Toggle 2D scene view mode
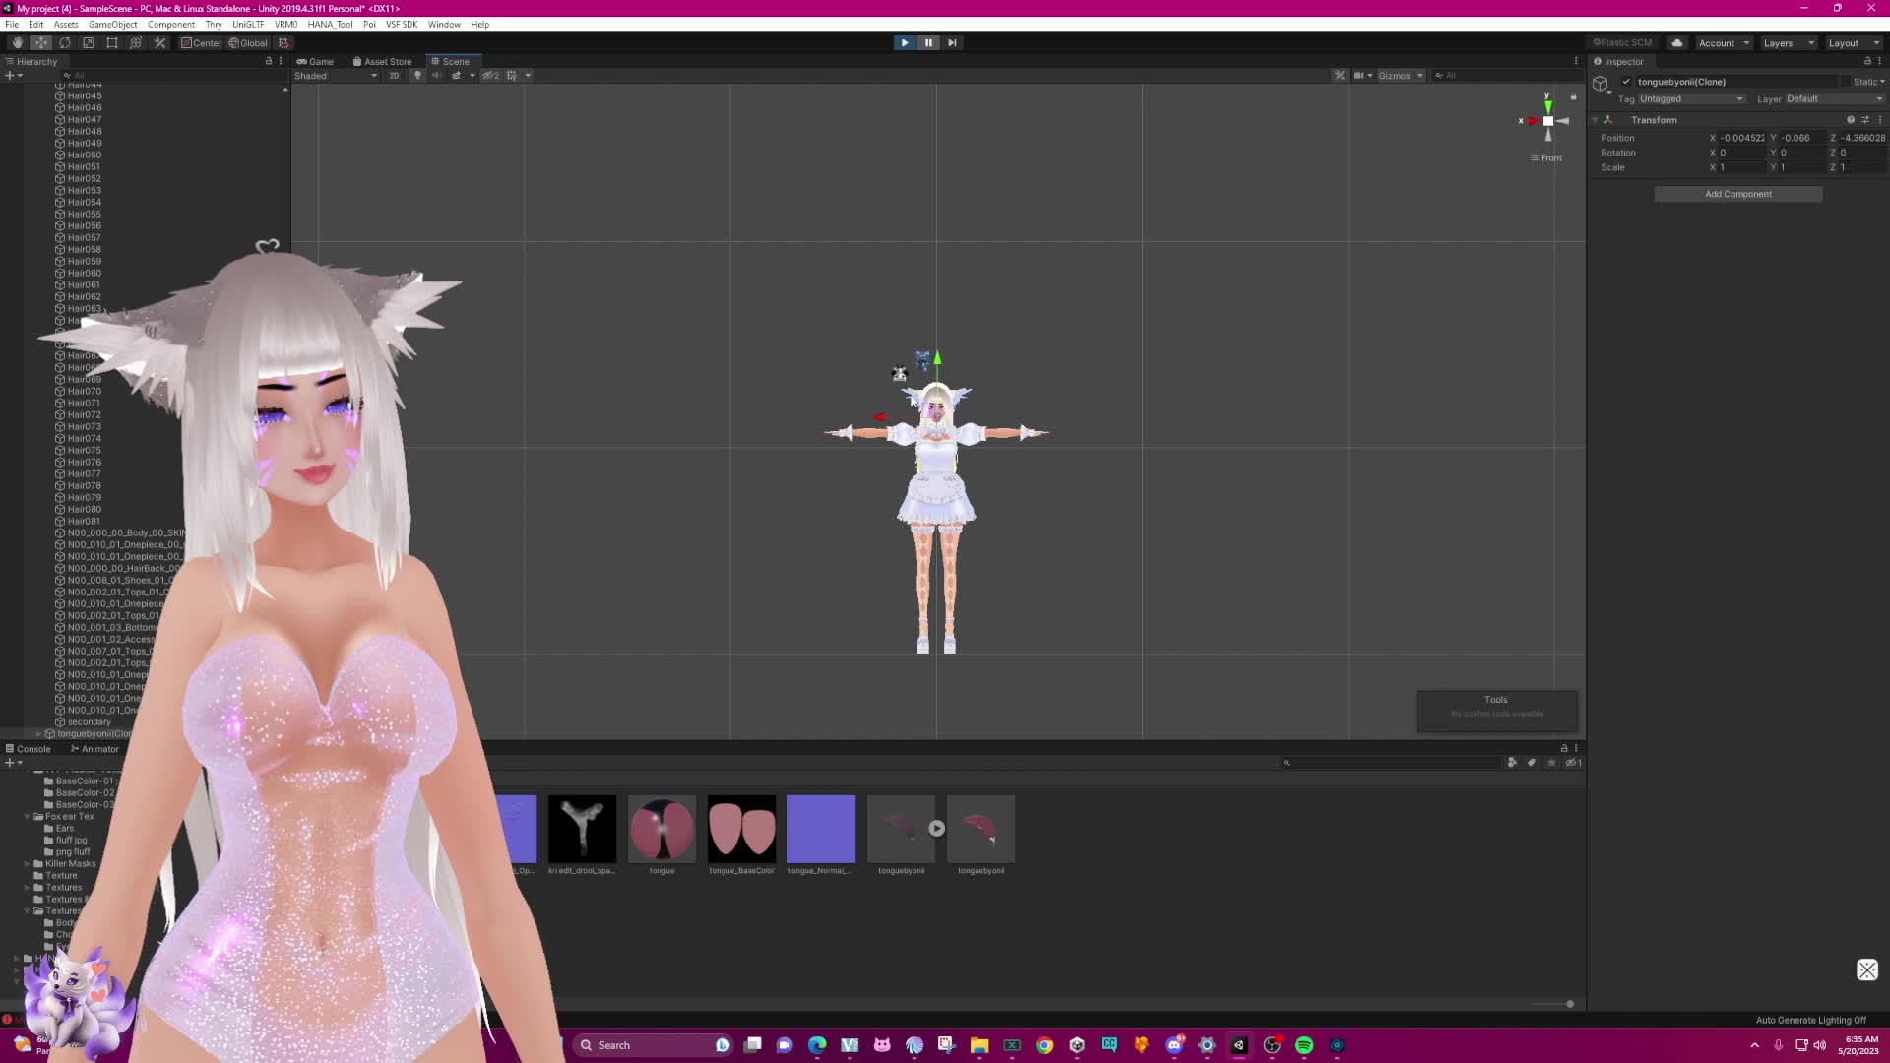This screenshot has width=1890, height=1063. pyautogui.click(x=394, y=76)
